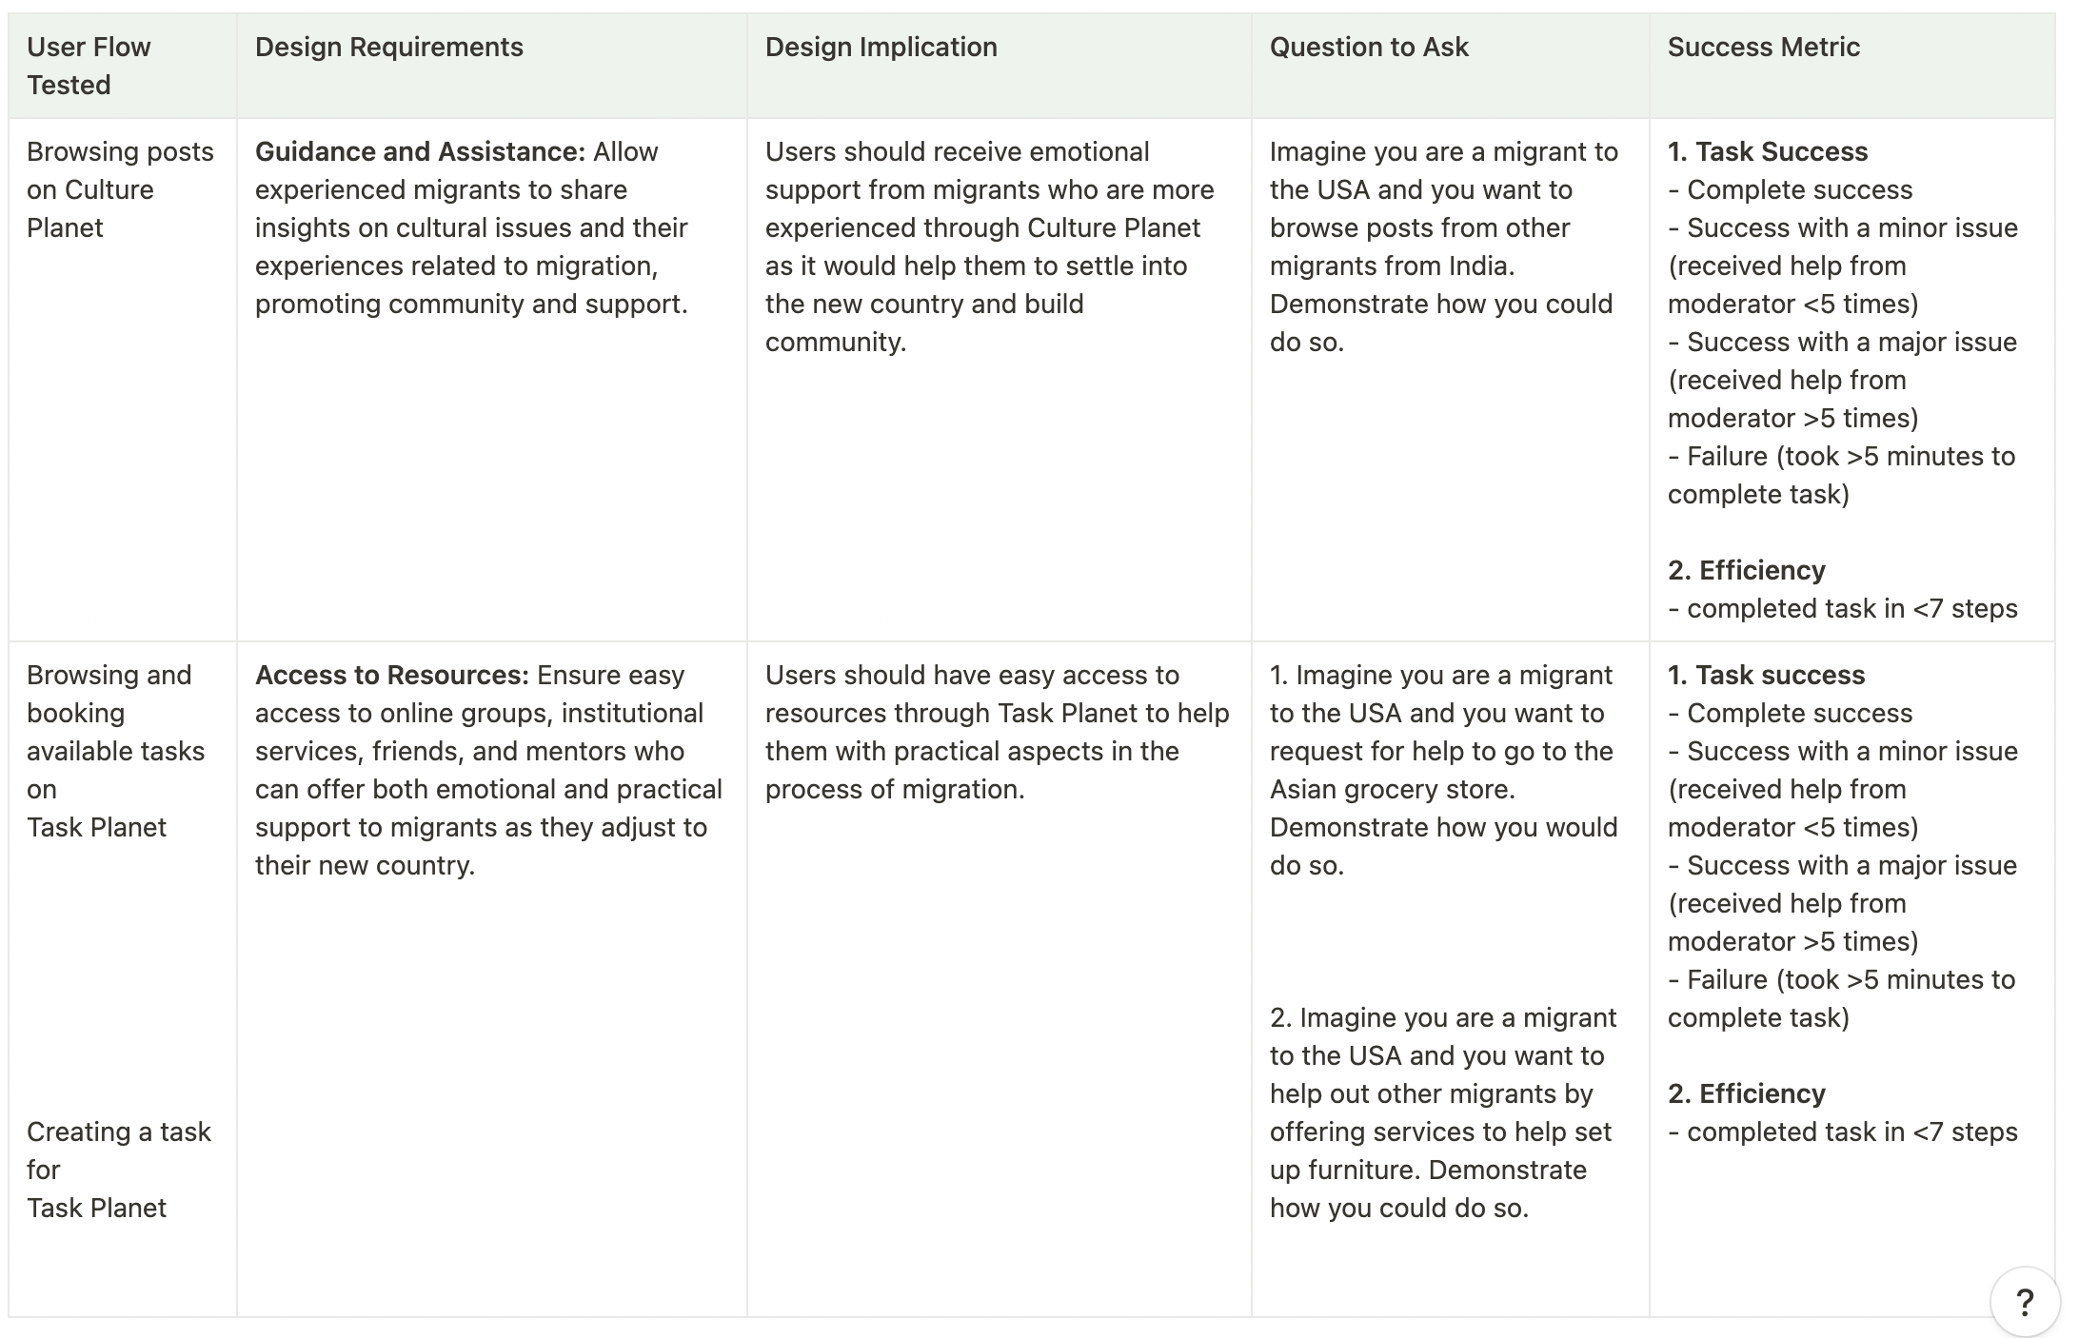2079x1338 pixels.
Task: Click the first row's 1. Task Success heading
Action: click(x=1768, y=151)
